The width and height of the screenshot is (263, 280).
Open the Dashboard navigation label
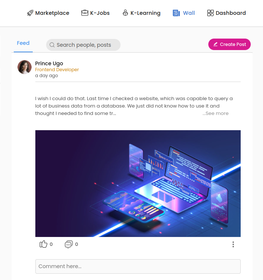click(x=231, y=13)
